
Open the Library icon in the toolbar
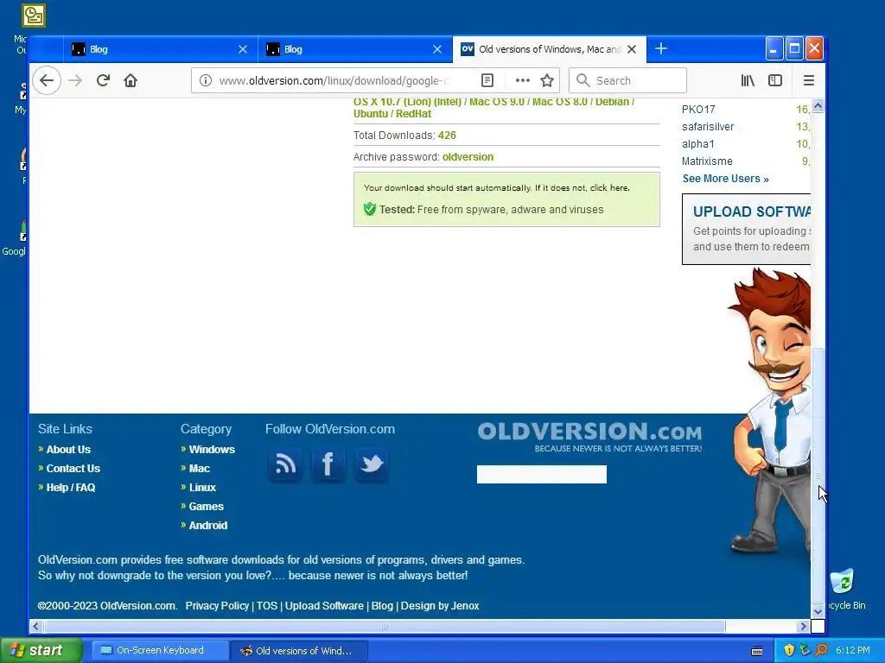748,80
